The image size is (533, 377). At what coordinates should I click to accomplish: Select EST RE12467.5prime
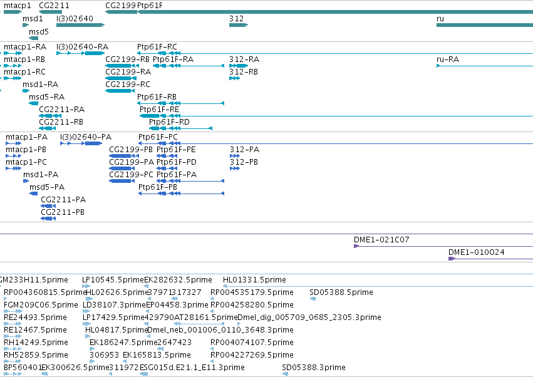pyautogui.click(x=35, y=330)
